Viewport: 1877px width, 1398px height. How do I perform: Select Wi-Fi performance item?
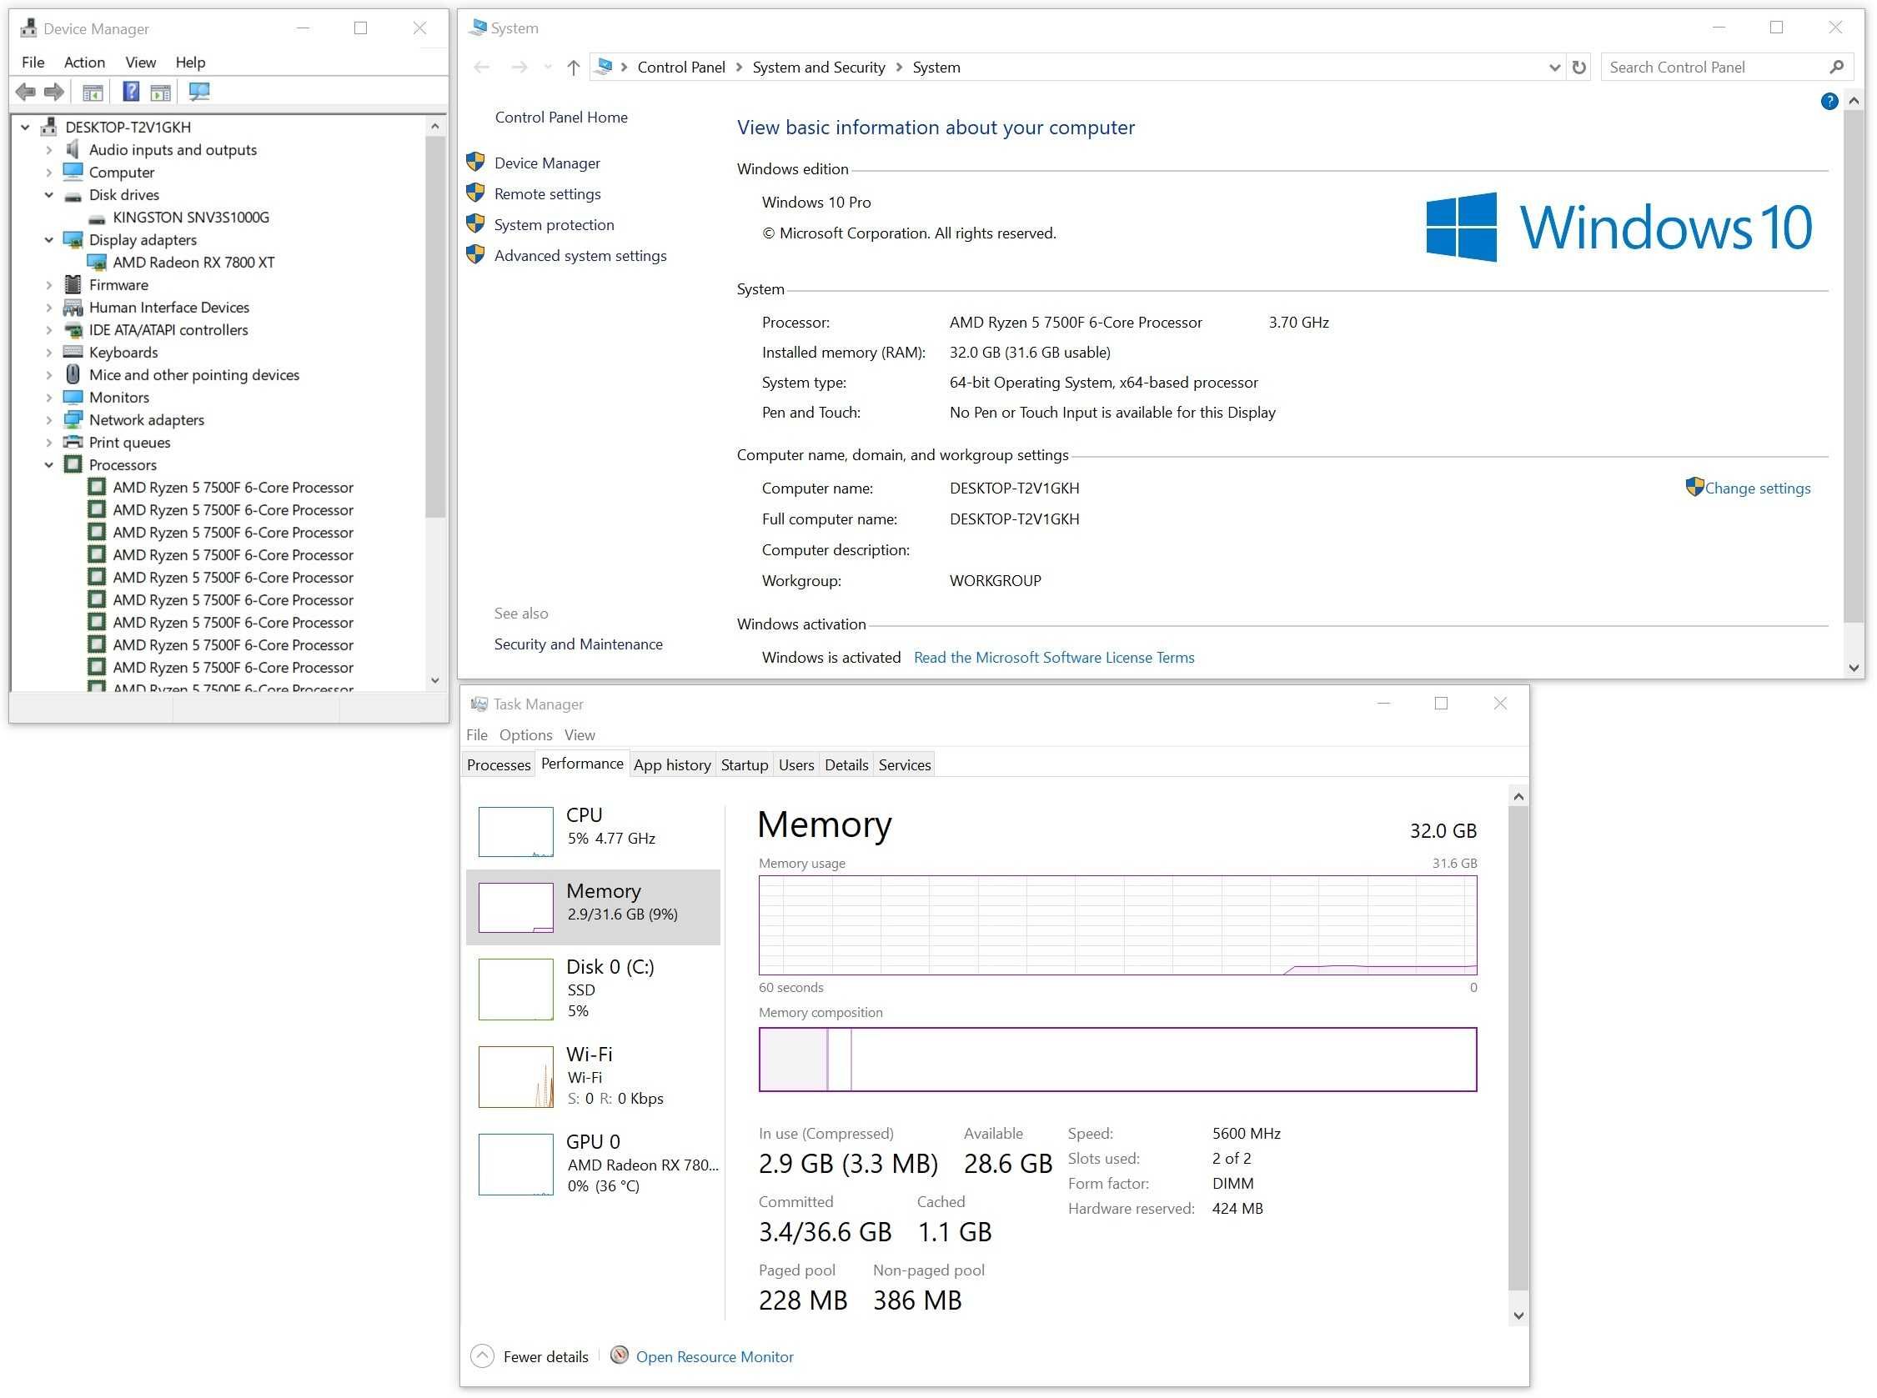click(594, 1075)
